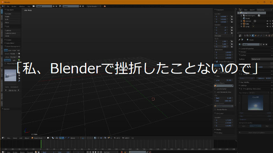Toggle Grease Pencil Layers checkbox
The width and height of the screenshot is (273, 153).
point(217,62)
